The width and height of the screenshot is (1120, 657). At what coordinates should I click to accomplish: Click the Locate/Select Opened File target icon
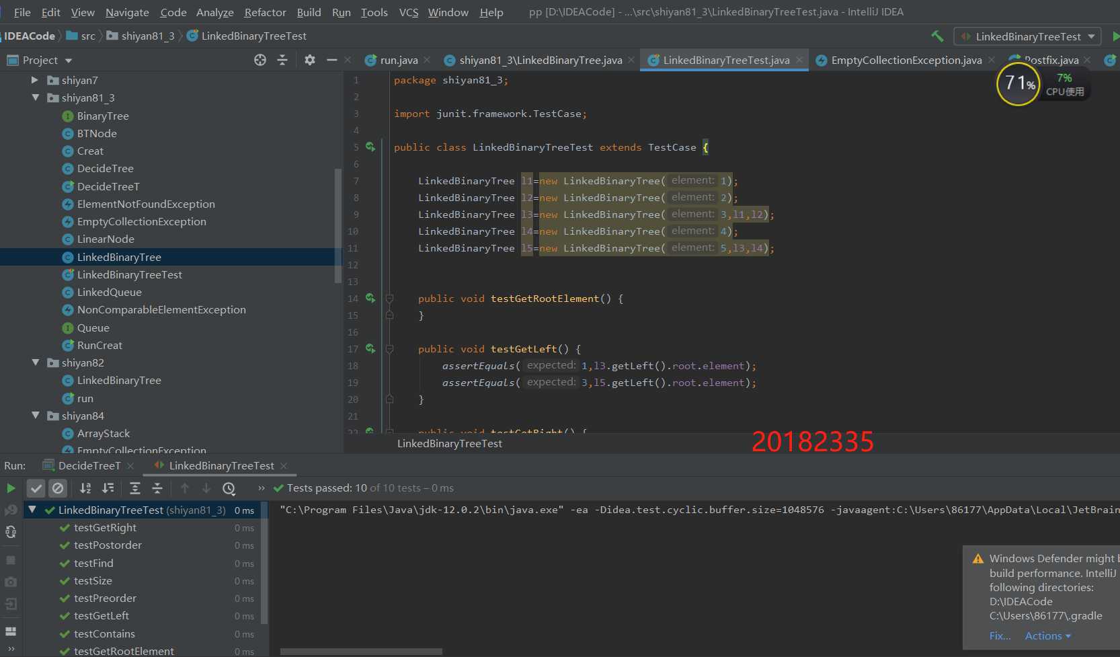tap(260, 60)
